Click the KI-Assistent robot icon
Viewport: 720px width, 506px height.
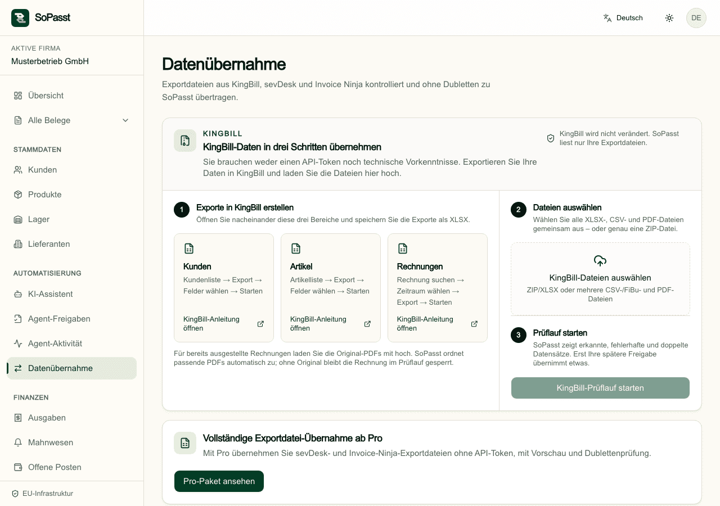[x=18, y=294]
